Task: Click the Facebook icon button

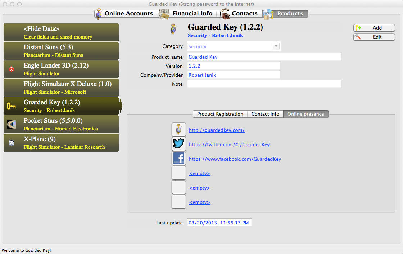Action: [x=178, y=158]
